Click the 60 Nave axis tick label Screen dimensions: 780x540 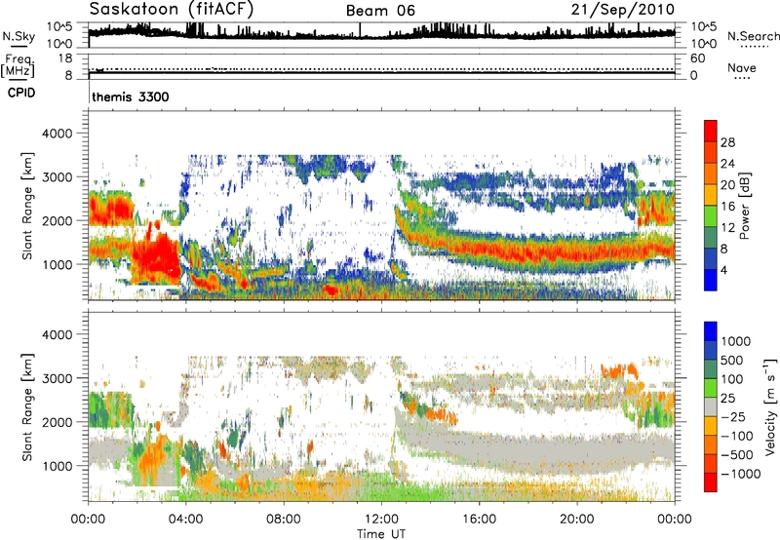(x=697, y=58)
